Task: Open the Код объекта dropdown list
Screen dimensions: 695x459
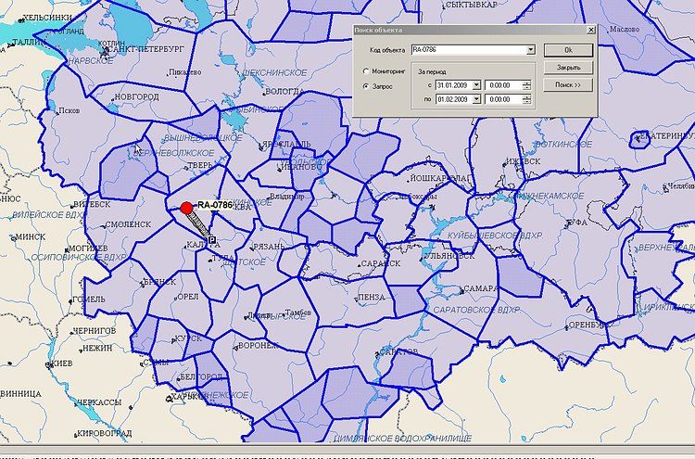Action: click(530, 50)
